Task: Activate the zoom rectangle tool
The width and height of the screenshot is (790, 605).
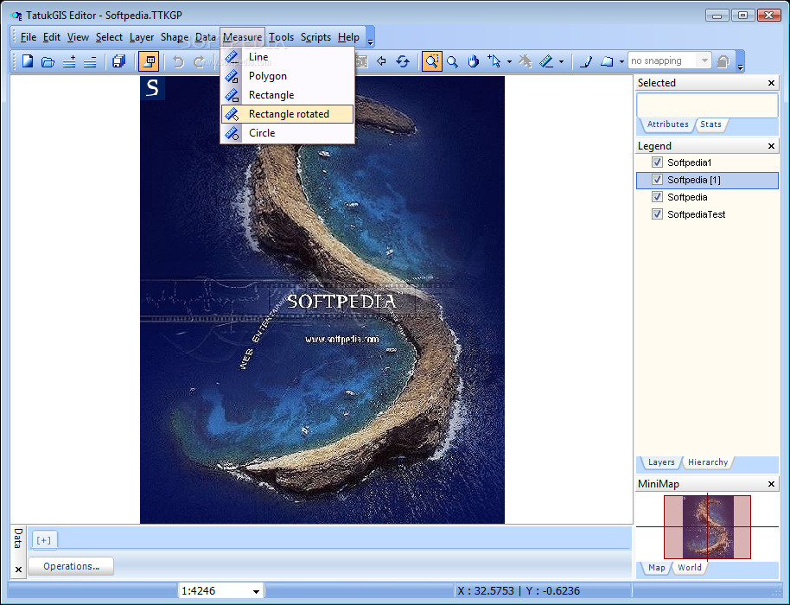Action: pos(432,61)
